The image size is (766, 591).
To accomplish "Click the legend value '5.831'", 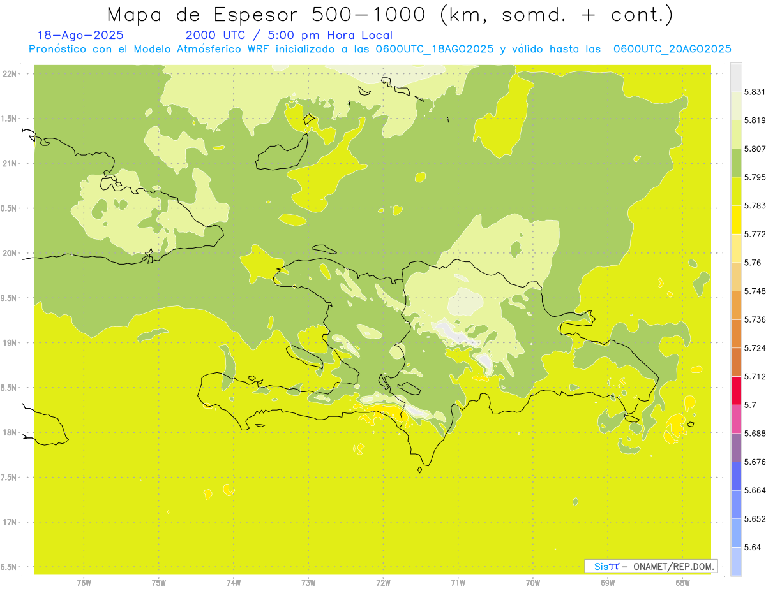I will [755, 92].
